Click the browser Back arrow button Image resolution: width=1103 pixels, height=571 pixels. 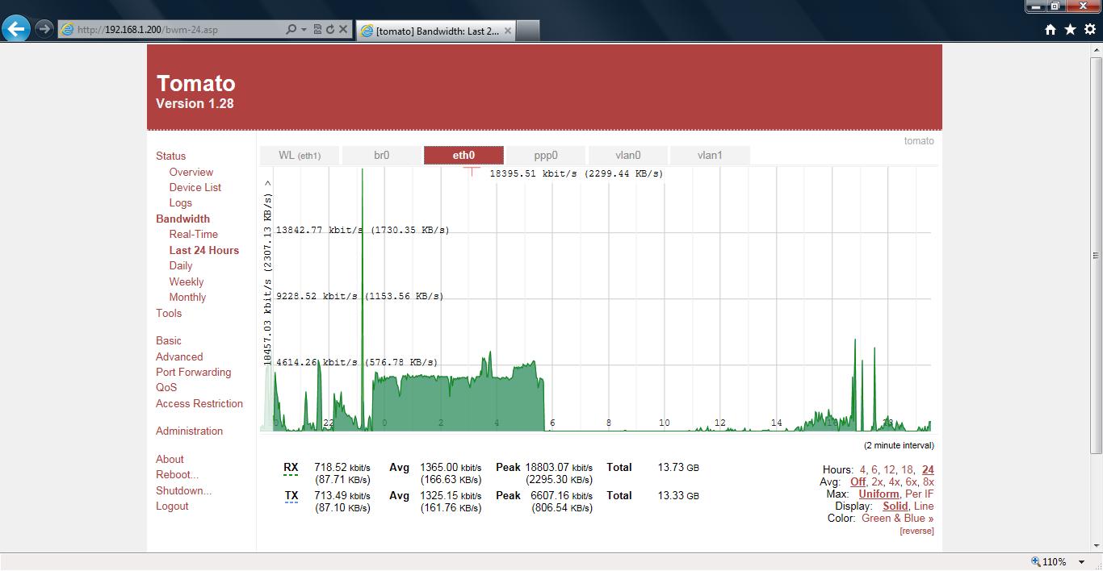point(16,29)
